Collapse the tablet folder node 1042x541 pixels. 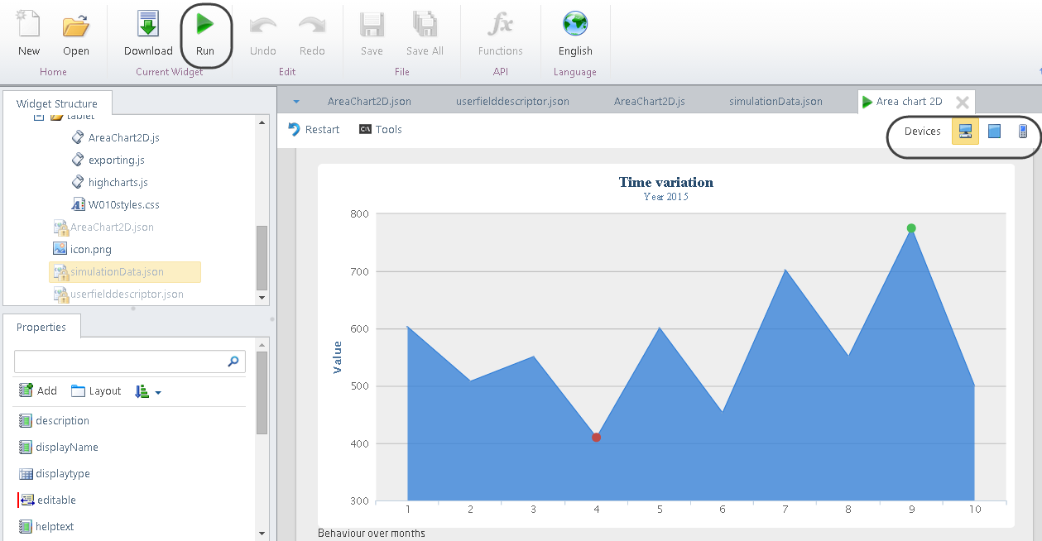point(38,117)
